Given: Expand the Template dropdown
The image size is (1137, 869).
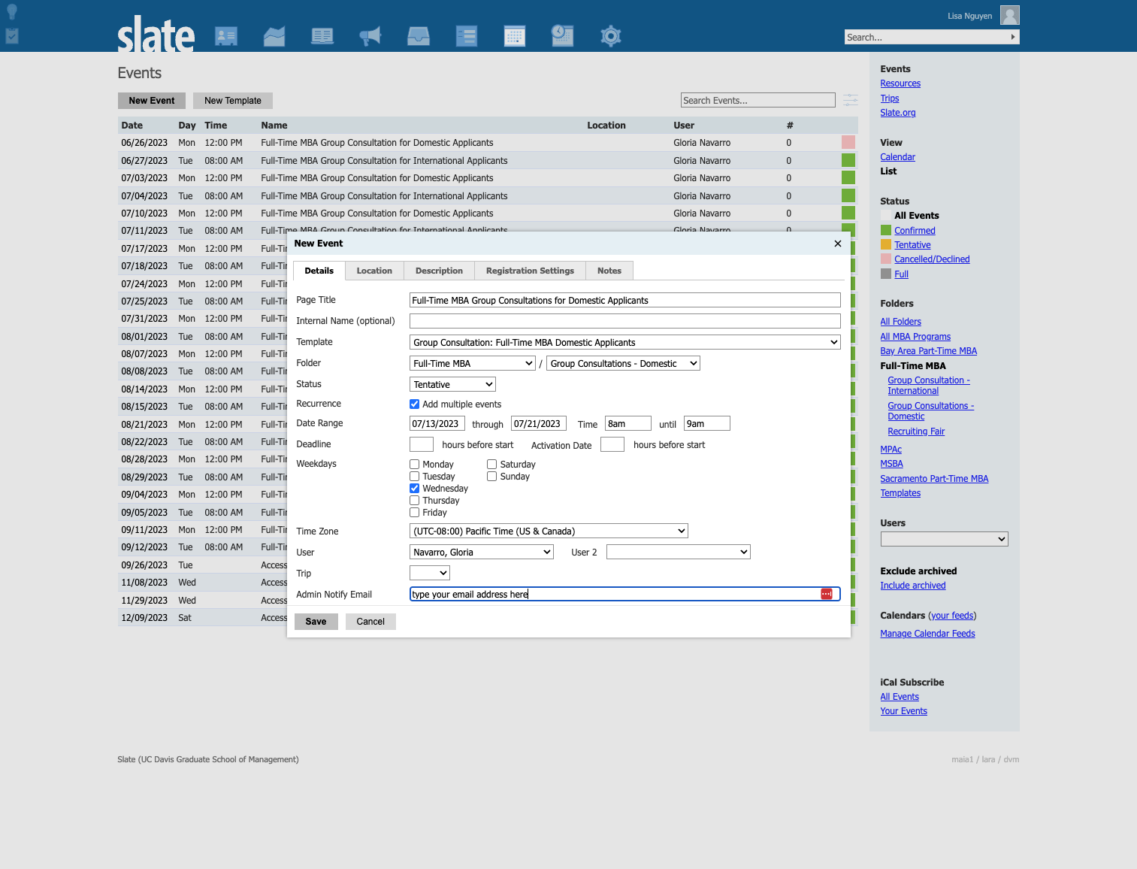Looking at the screenshot, I should tap(625, 342).
